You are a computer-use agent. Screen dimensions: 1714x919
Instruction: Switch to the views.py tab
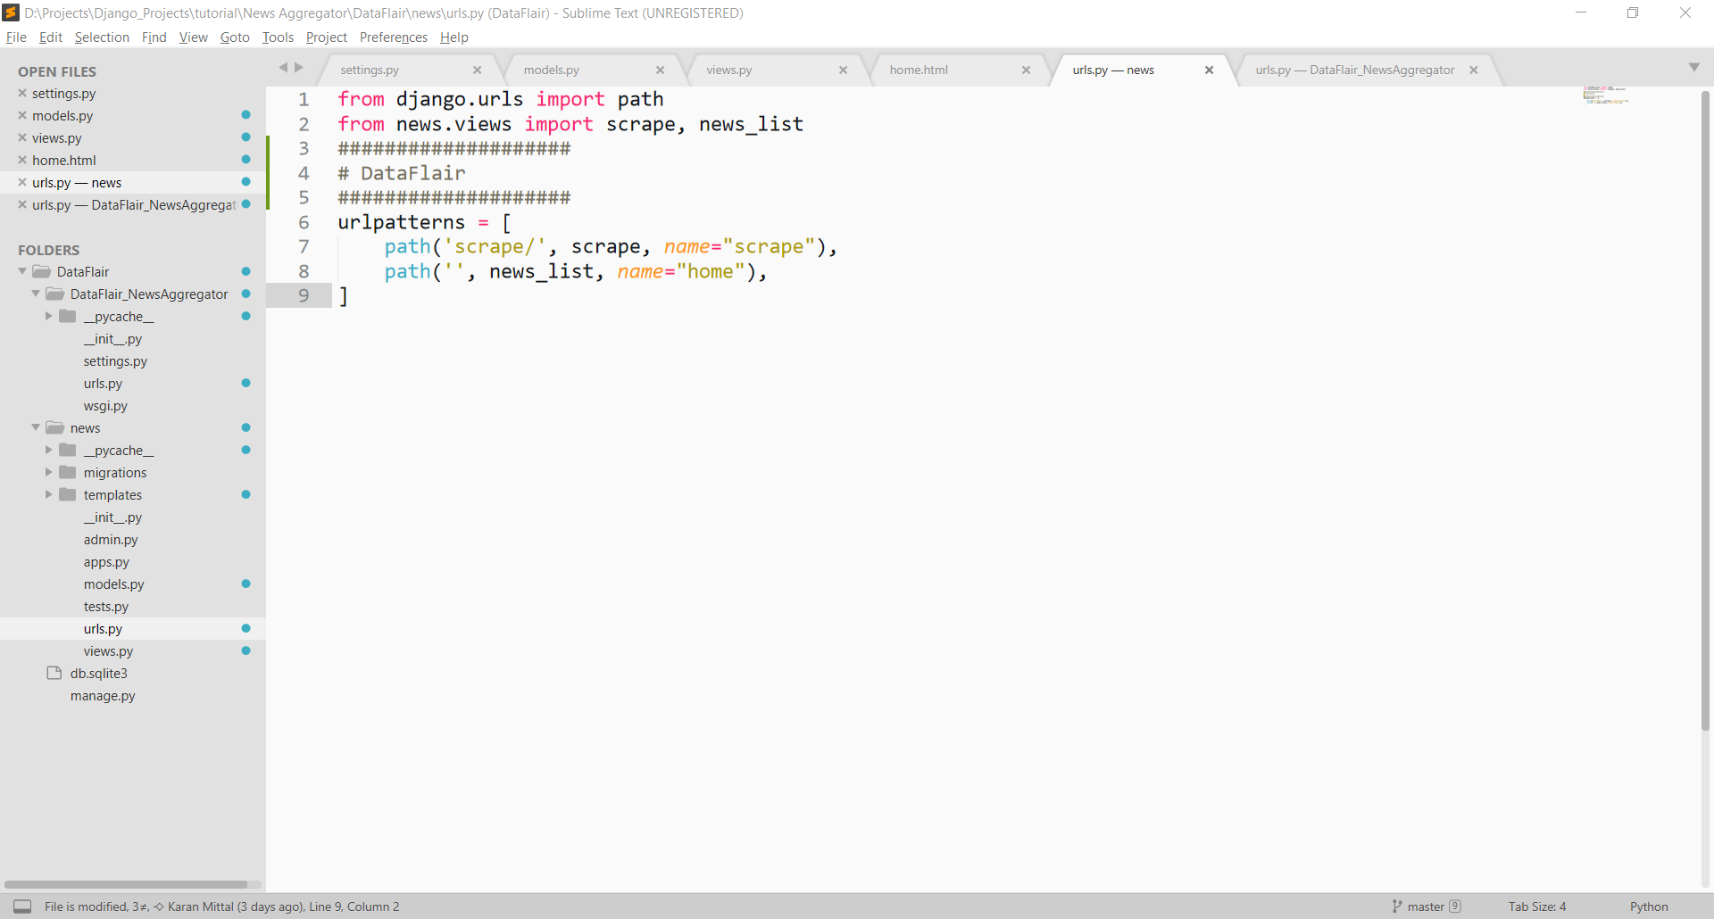[728, 70]
